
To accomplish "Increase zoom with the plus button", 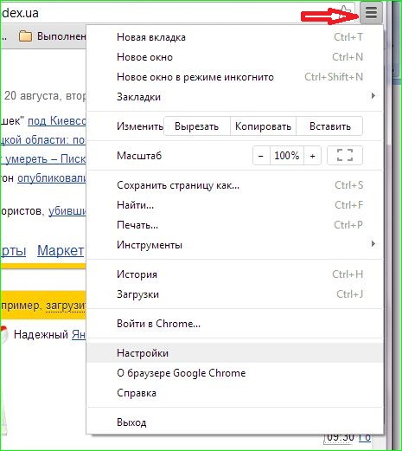I will pyautogui.click(x=312, y=156).
